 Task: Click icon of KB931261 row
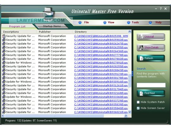(4, 85)
